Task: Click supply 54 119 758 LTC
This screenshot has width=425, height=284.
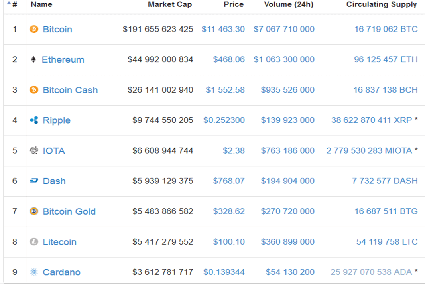Action: click(387, 242)
